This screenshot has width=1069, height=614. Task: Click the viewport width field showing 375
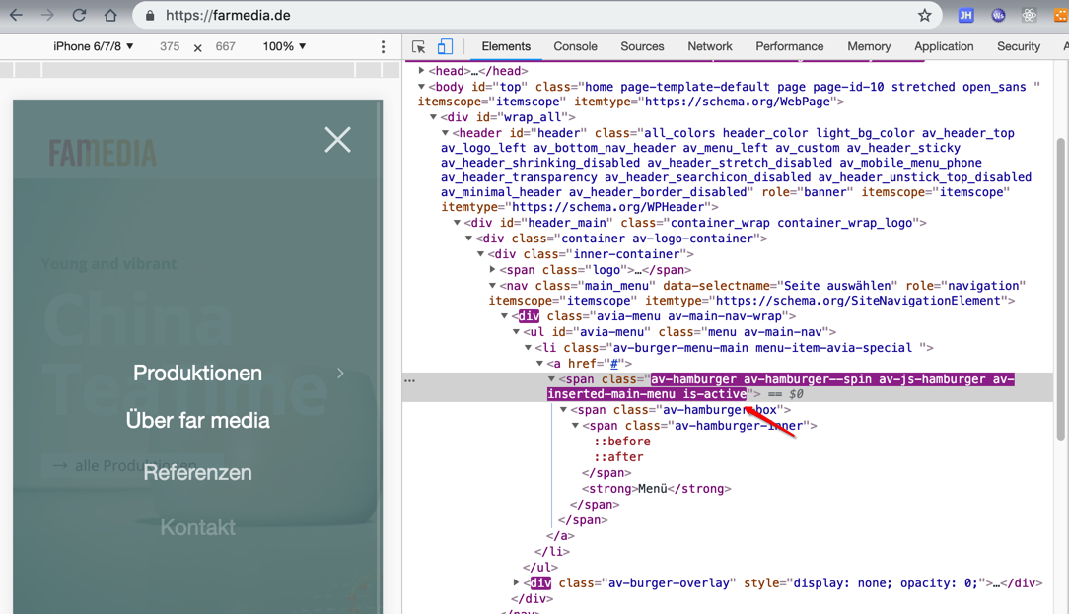pos(170,46)
